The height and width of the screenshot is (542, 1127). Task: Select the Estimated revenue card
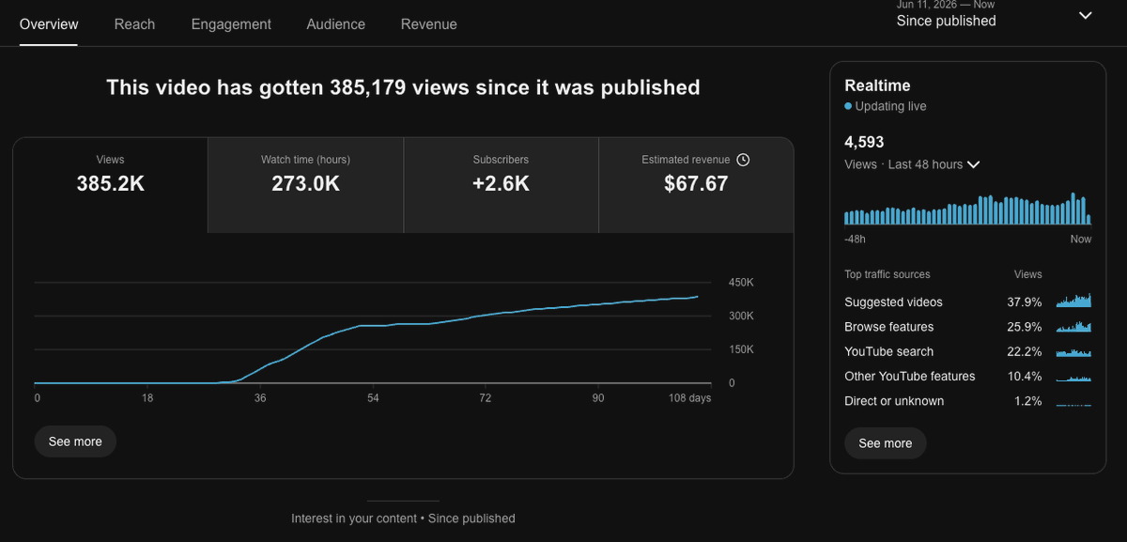click(x=696, y=185)
